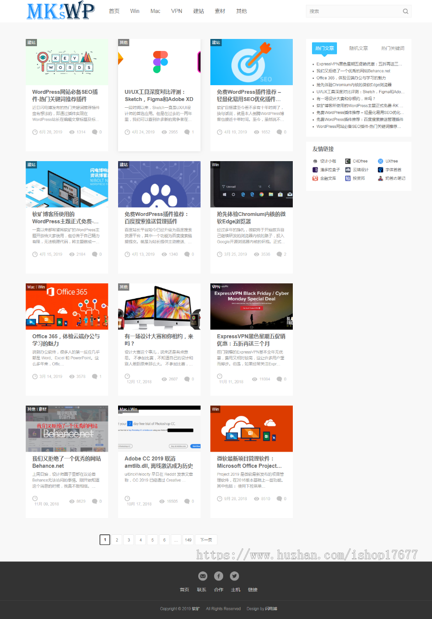Open the Facebook icon in footer
Screen dimensions: 432x619
[218, 576]
